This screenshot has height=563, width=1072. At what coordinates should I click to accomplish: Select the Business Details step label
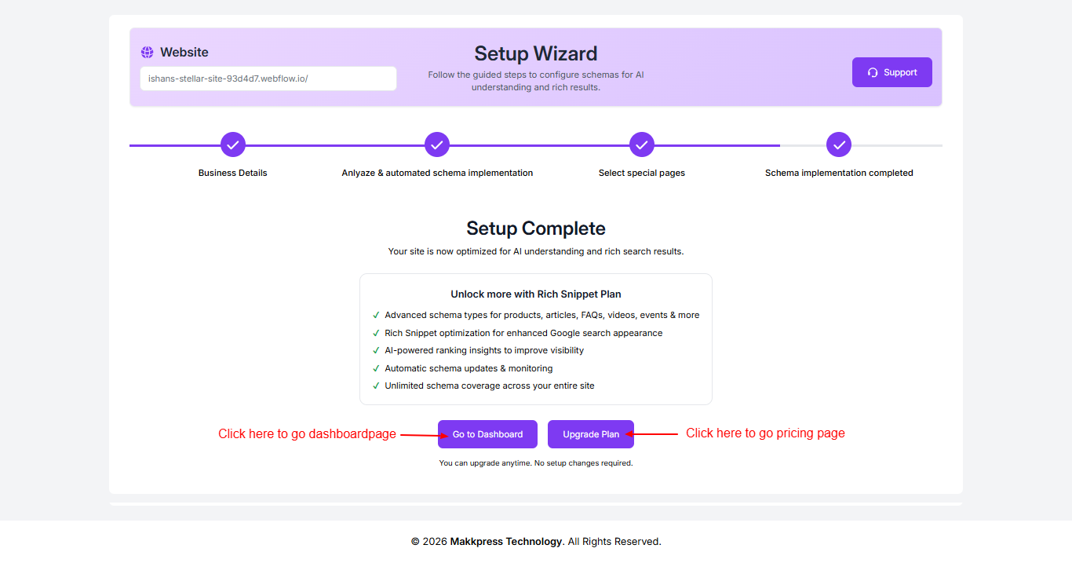[x=233, y=173]
